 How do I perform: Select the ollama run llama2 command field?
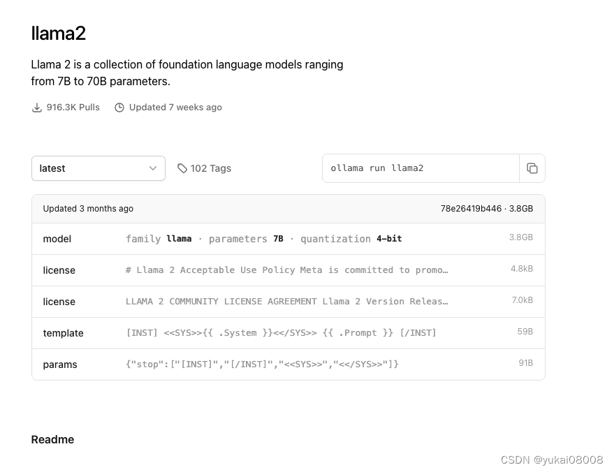click(x=421, y=168)
